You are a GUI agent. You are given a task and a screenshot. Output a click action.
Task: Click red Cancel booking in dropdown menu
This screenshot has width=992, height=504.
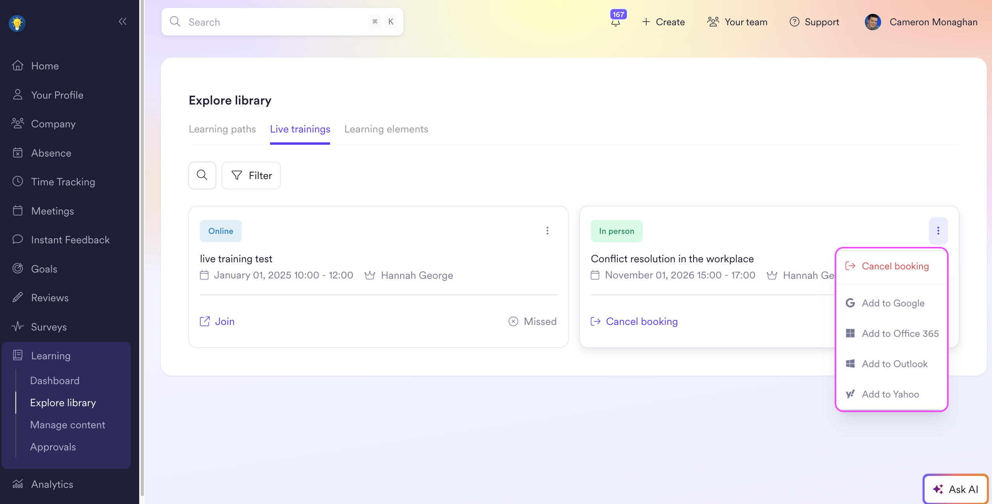(x=895, y=266)
